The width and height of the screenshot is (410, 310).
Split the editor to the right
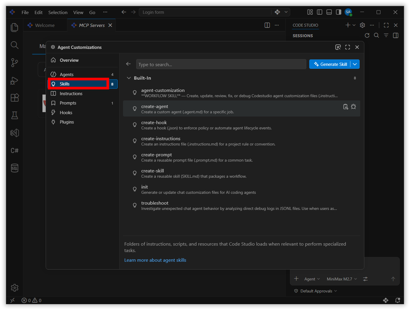click(x=267, y=25)
